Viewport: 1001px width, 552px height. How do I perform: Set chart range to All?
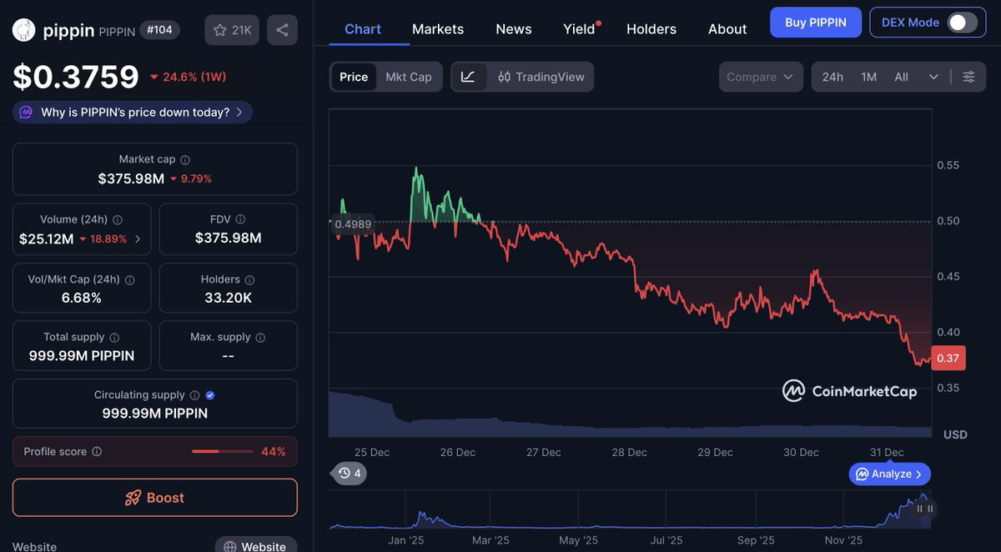tap(901, 77)
